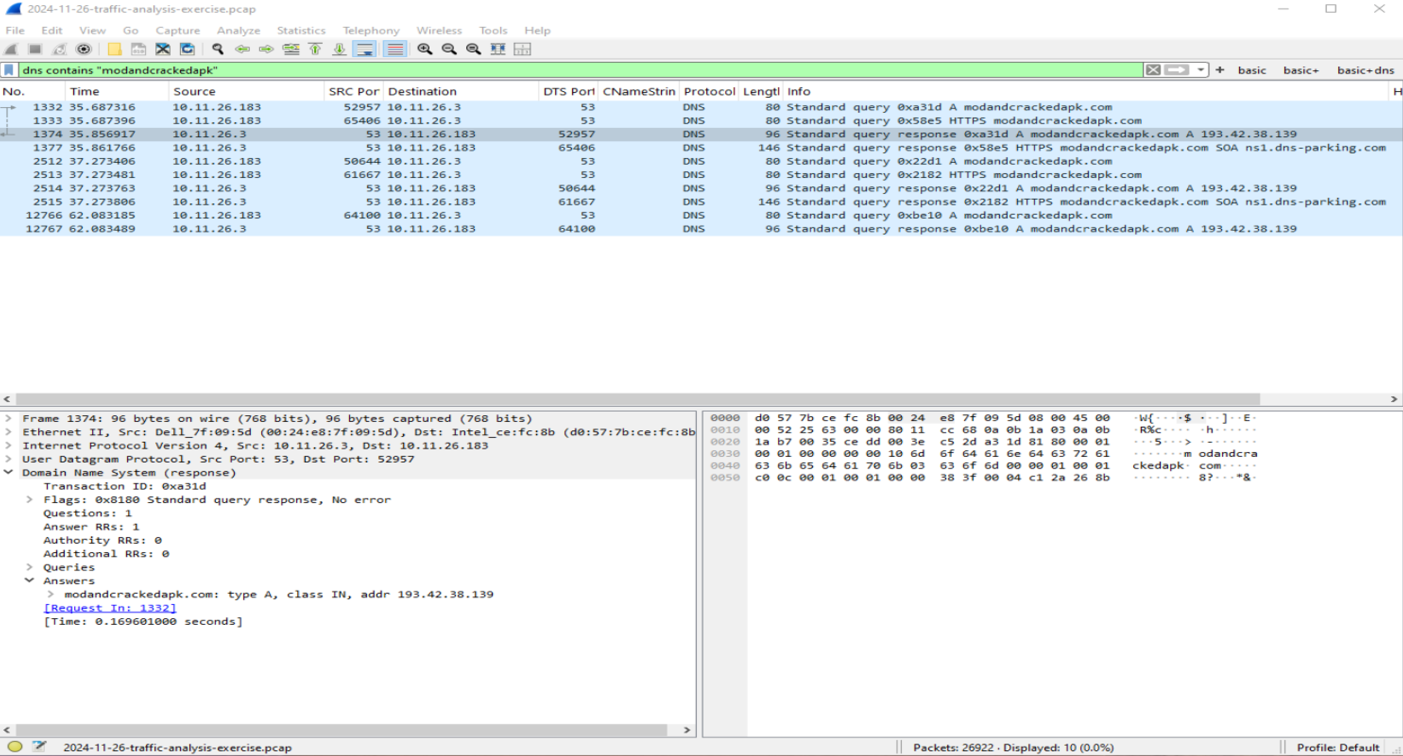Close the current capture file

coord(163,49)
